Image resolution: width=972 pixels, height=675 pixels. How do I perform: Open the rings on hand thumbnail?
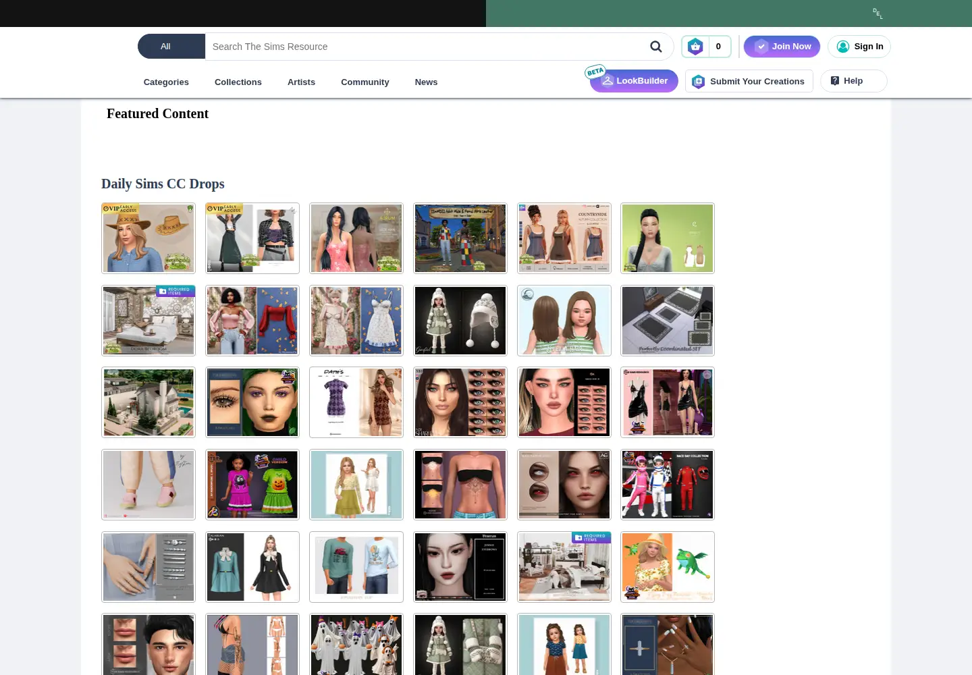[148, 568]
